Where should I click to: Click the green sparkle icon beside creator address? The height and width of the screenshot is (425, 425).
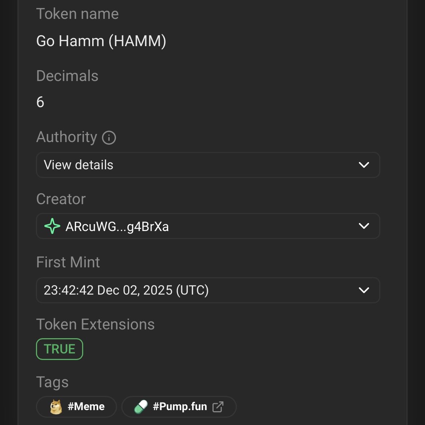(52, 226)
